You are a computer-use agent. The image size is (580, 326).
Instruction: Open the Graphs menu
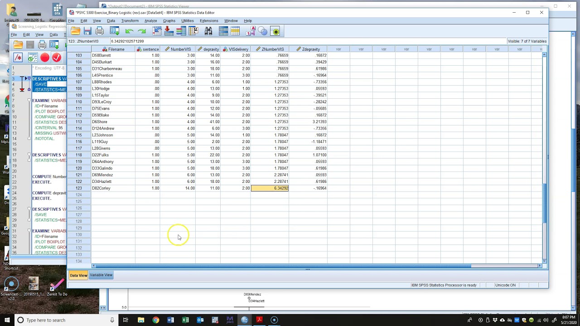pyautogui.click(x=169, y=21)
